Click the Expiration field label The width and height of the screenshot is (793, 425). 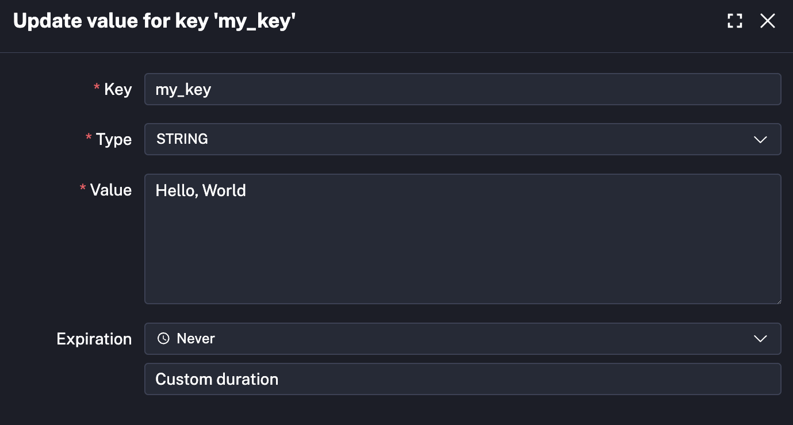(x=94, y=339)
